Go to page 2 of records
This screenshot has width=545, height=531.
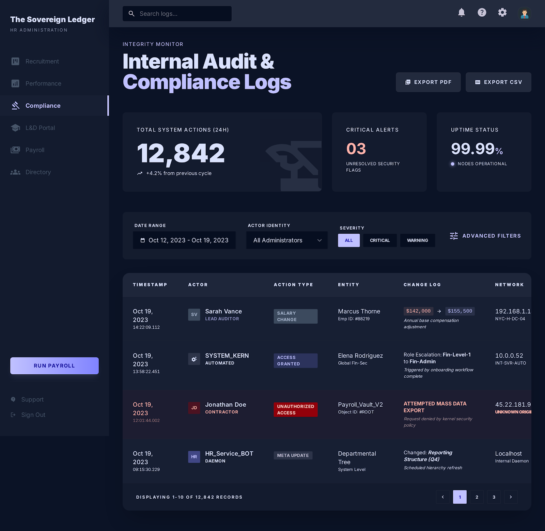coord(477,497)
